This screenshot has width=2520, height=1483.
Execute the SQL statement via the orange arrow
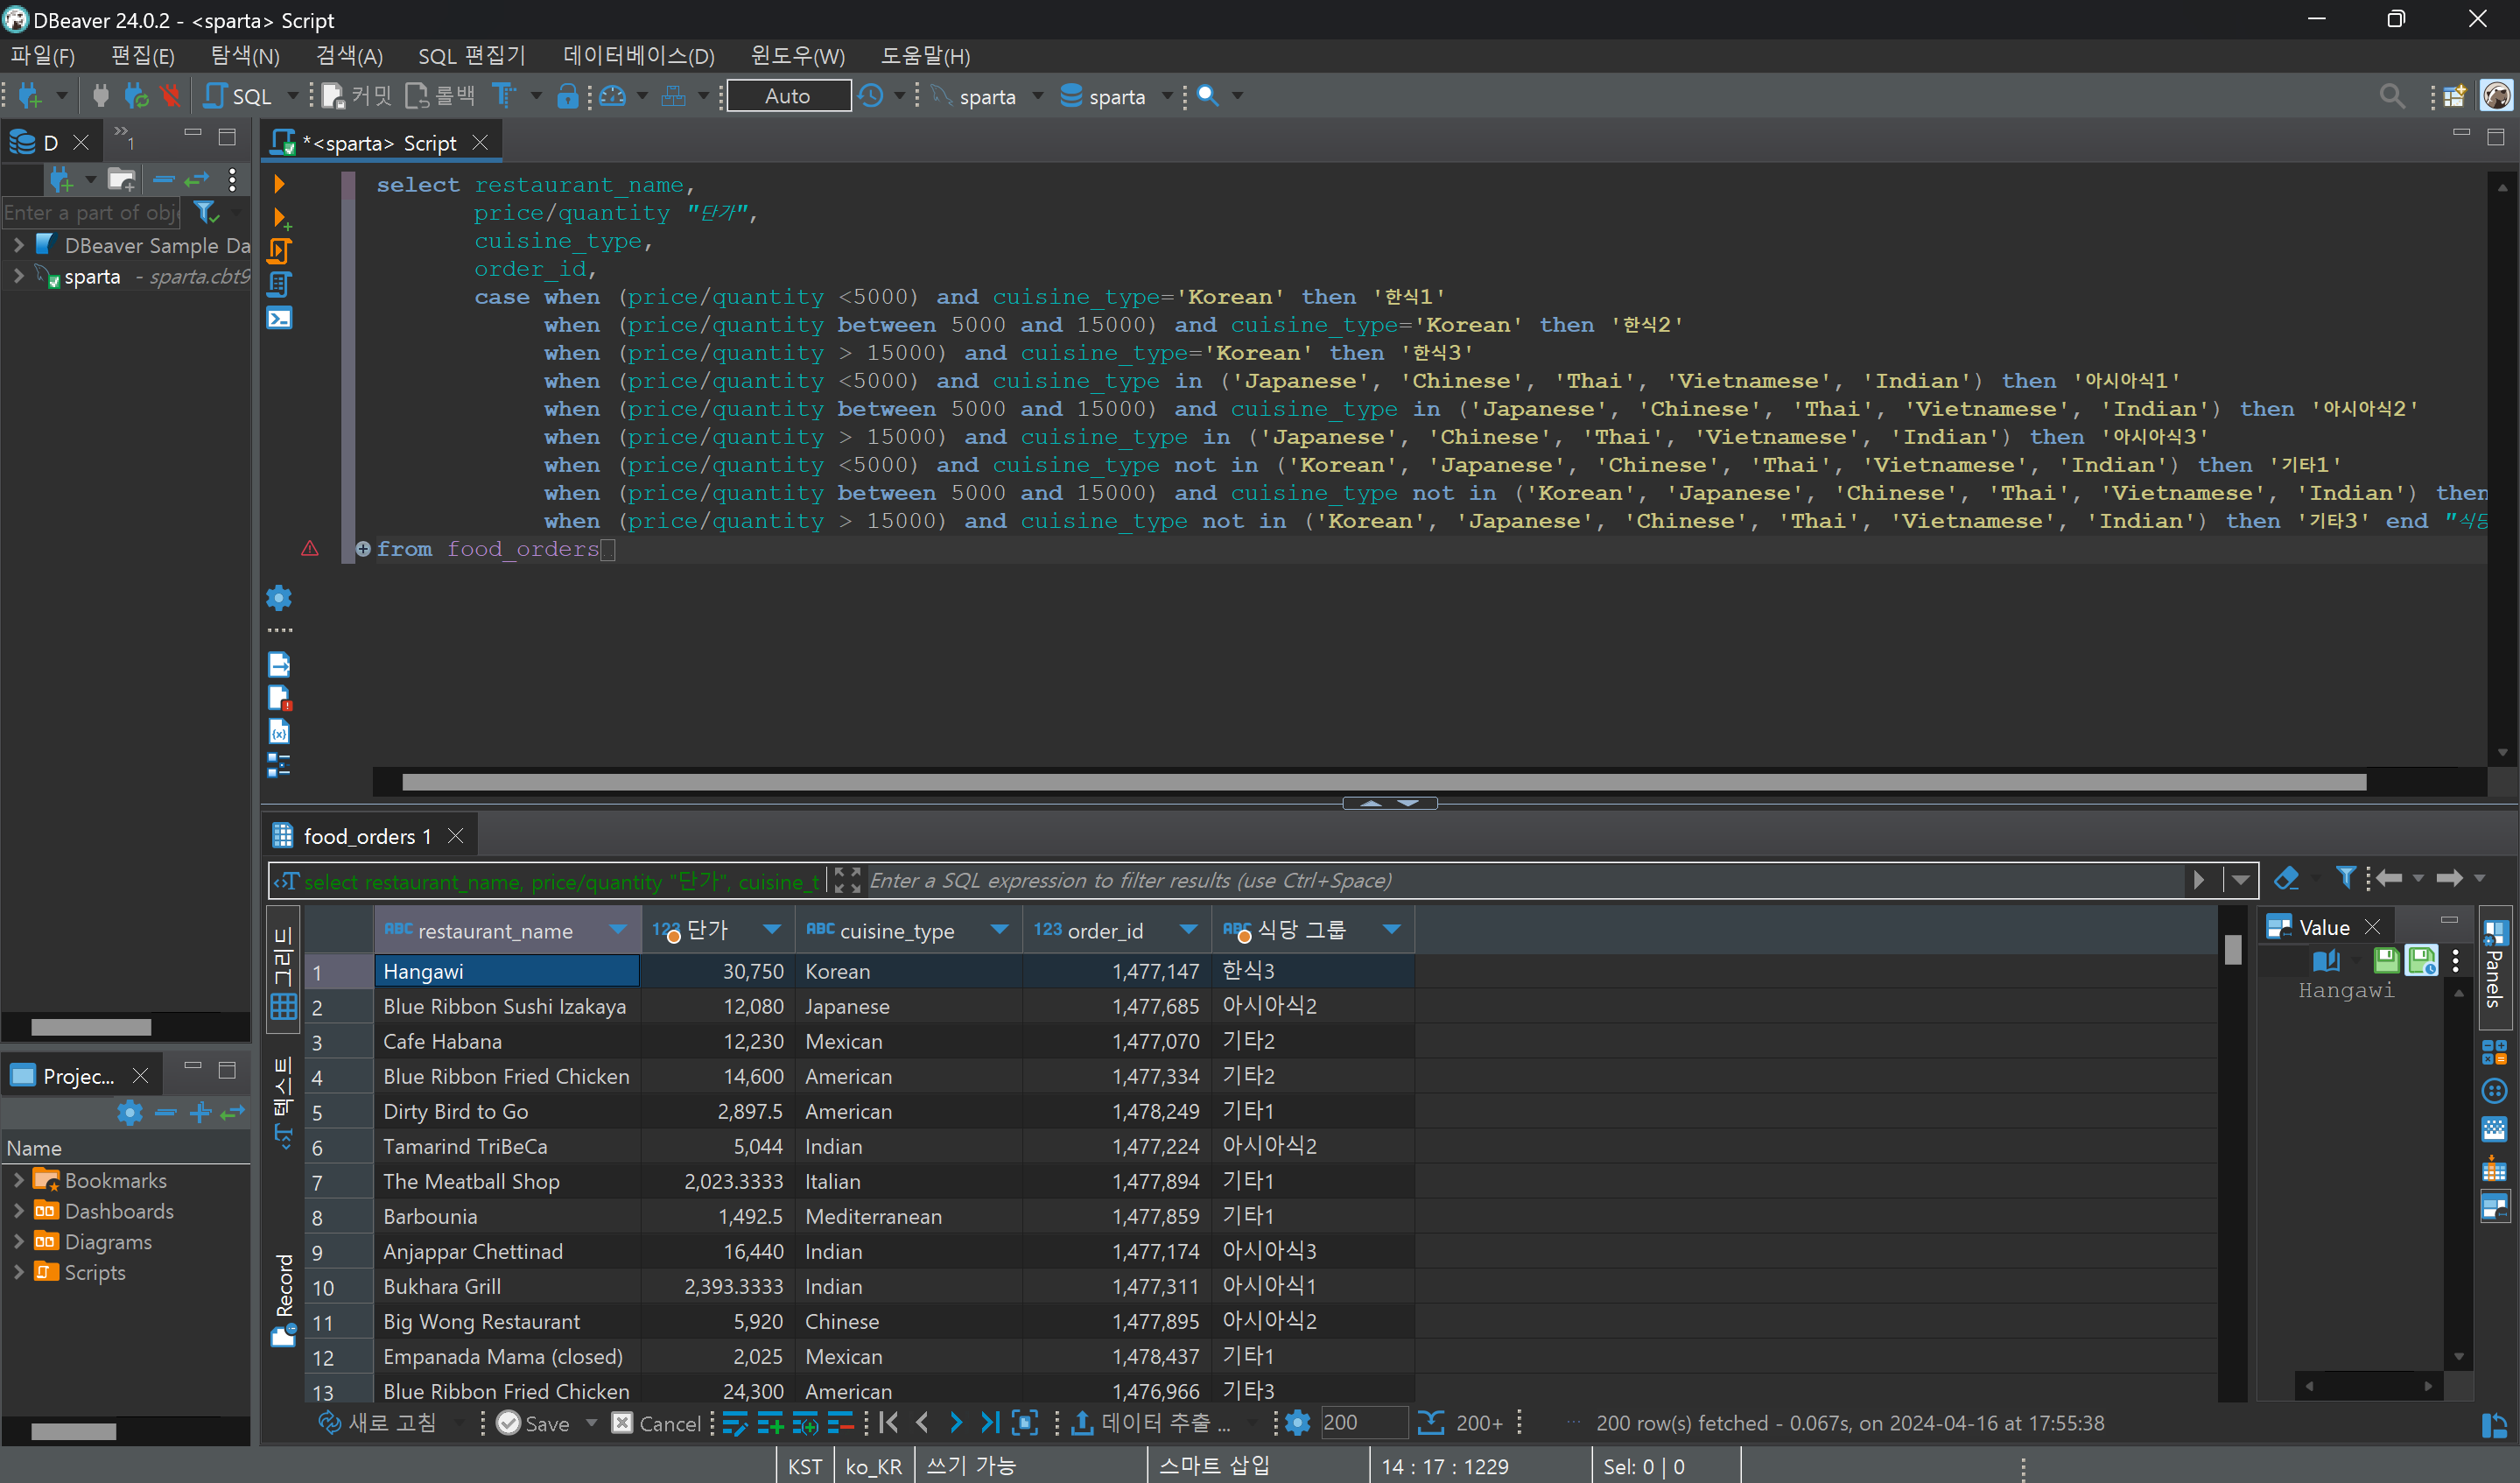click(x=279, y=184)
